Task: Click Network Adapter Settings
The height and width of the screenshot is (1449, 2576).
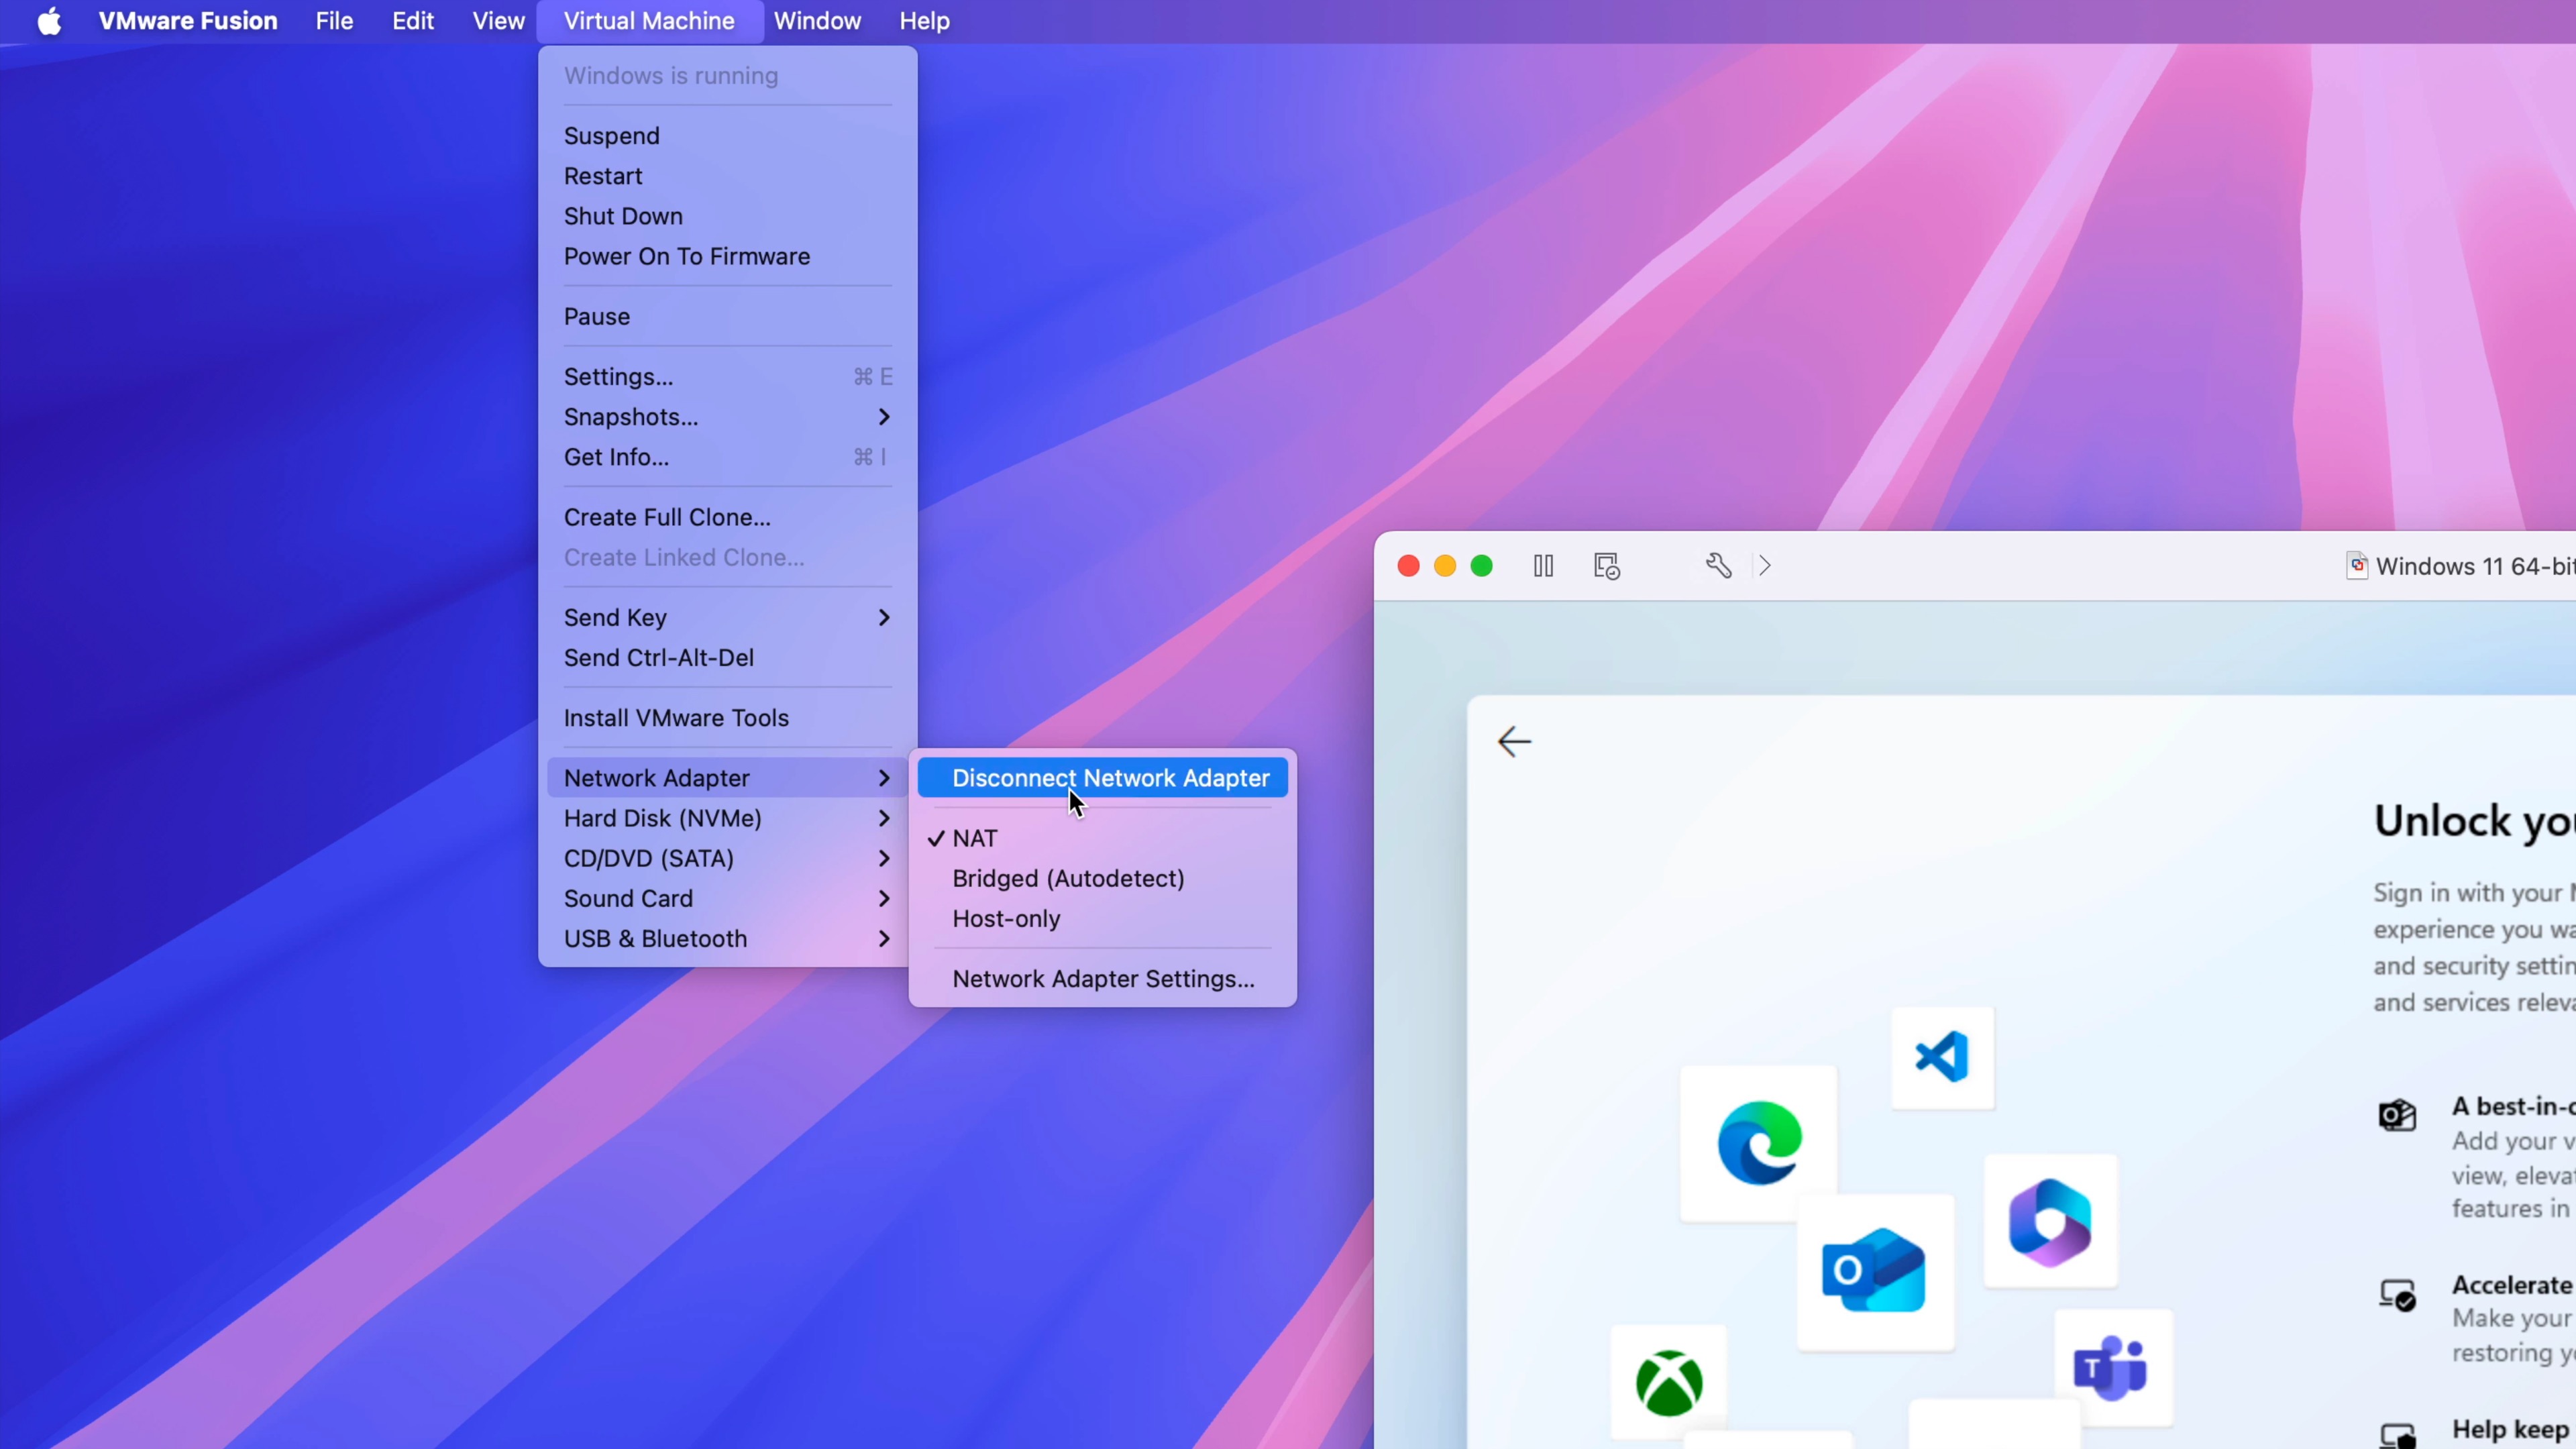Action: 1103,979
